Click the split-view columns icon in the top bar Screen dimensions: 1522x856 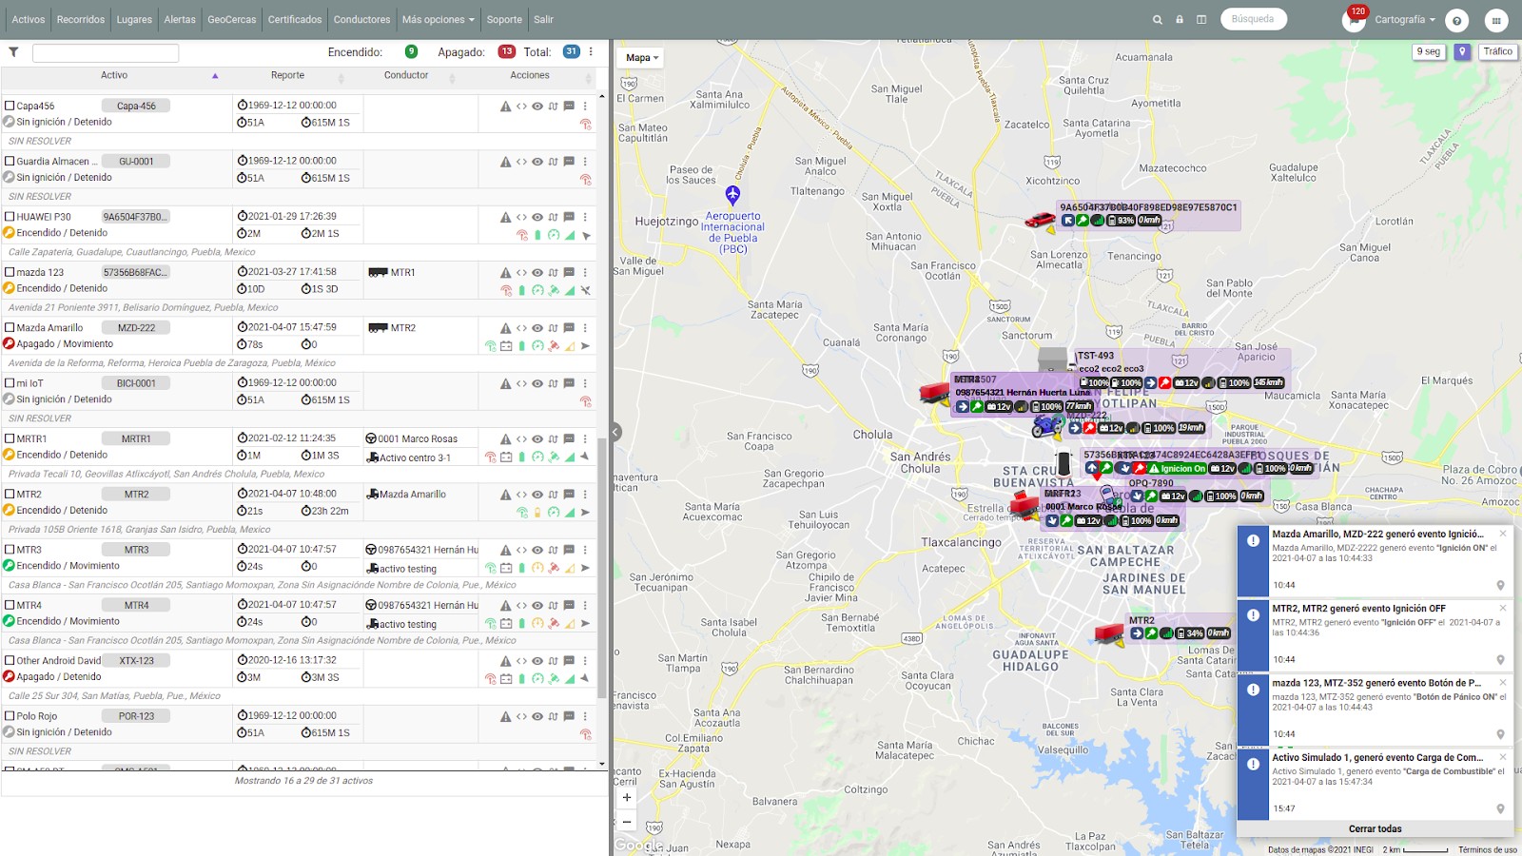(x=1201, y=19)
